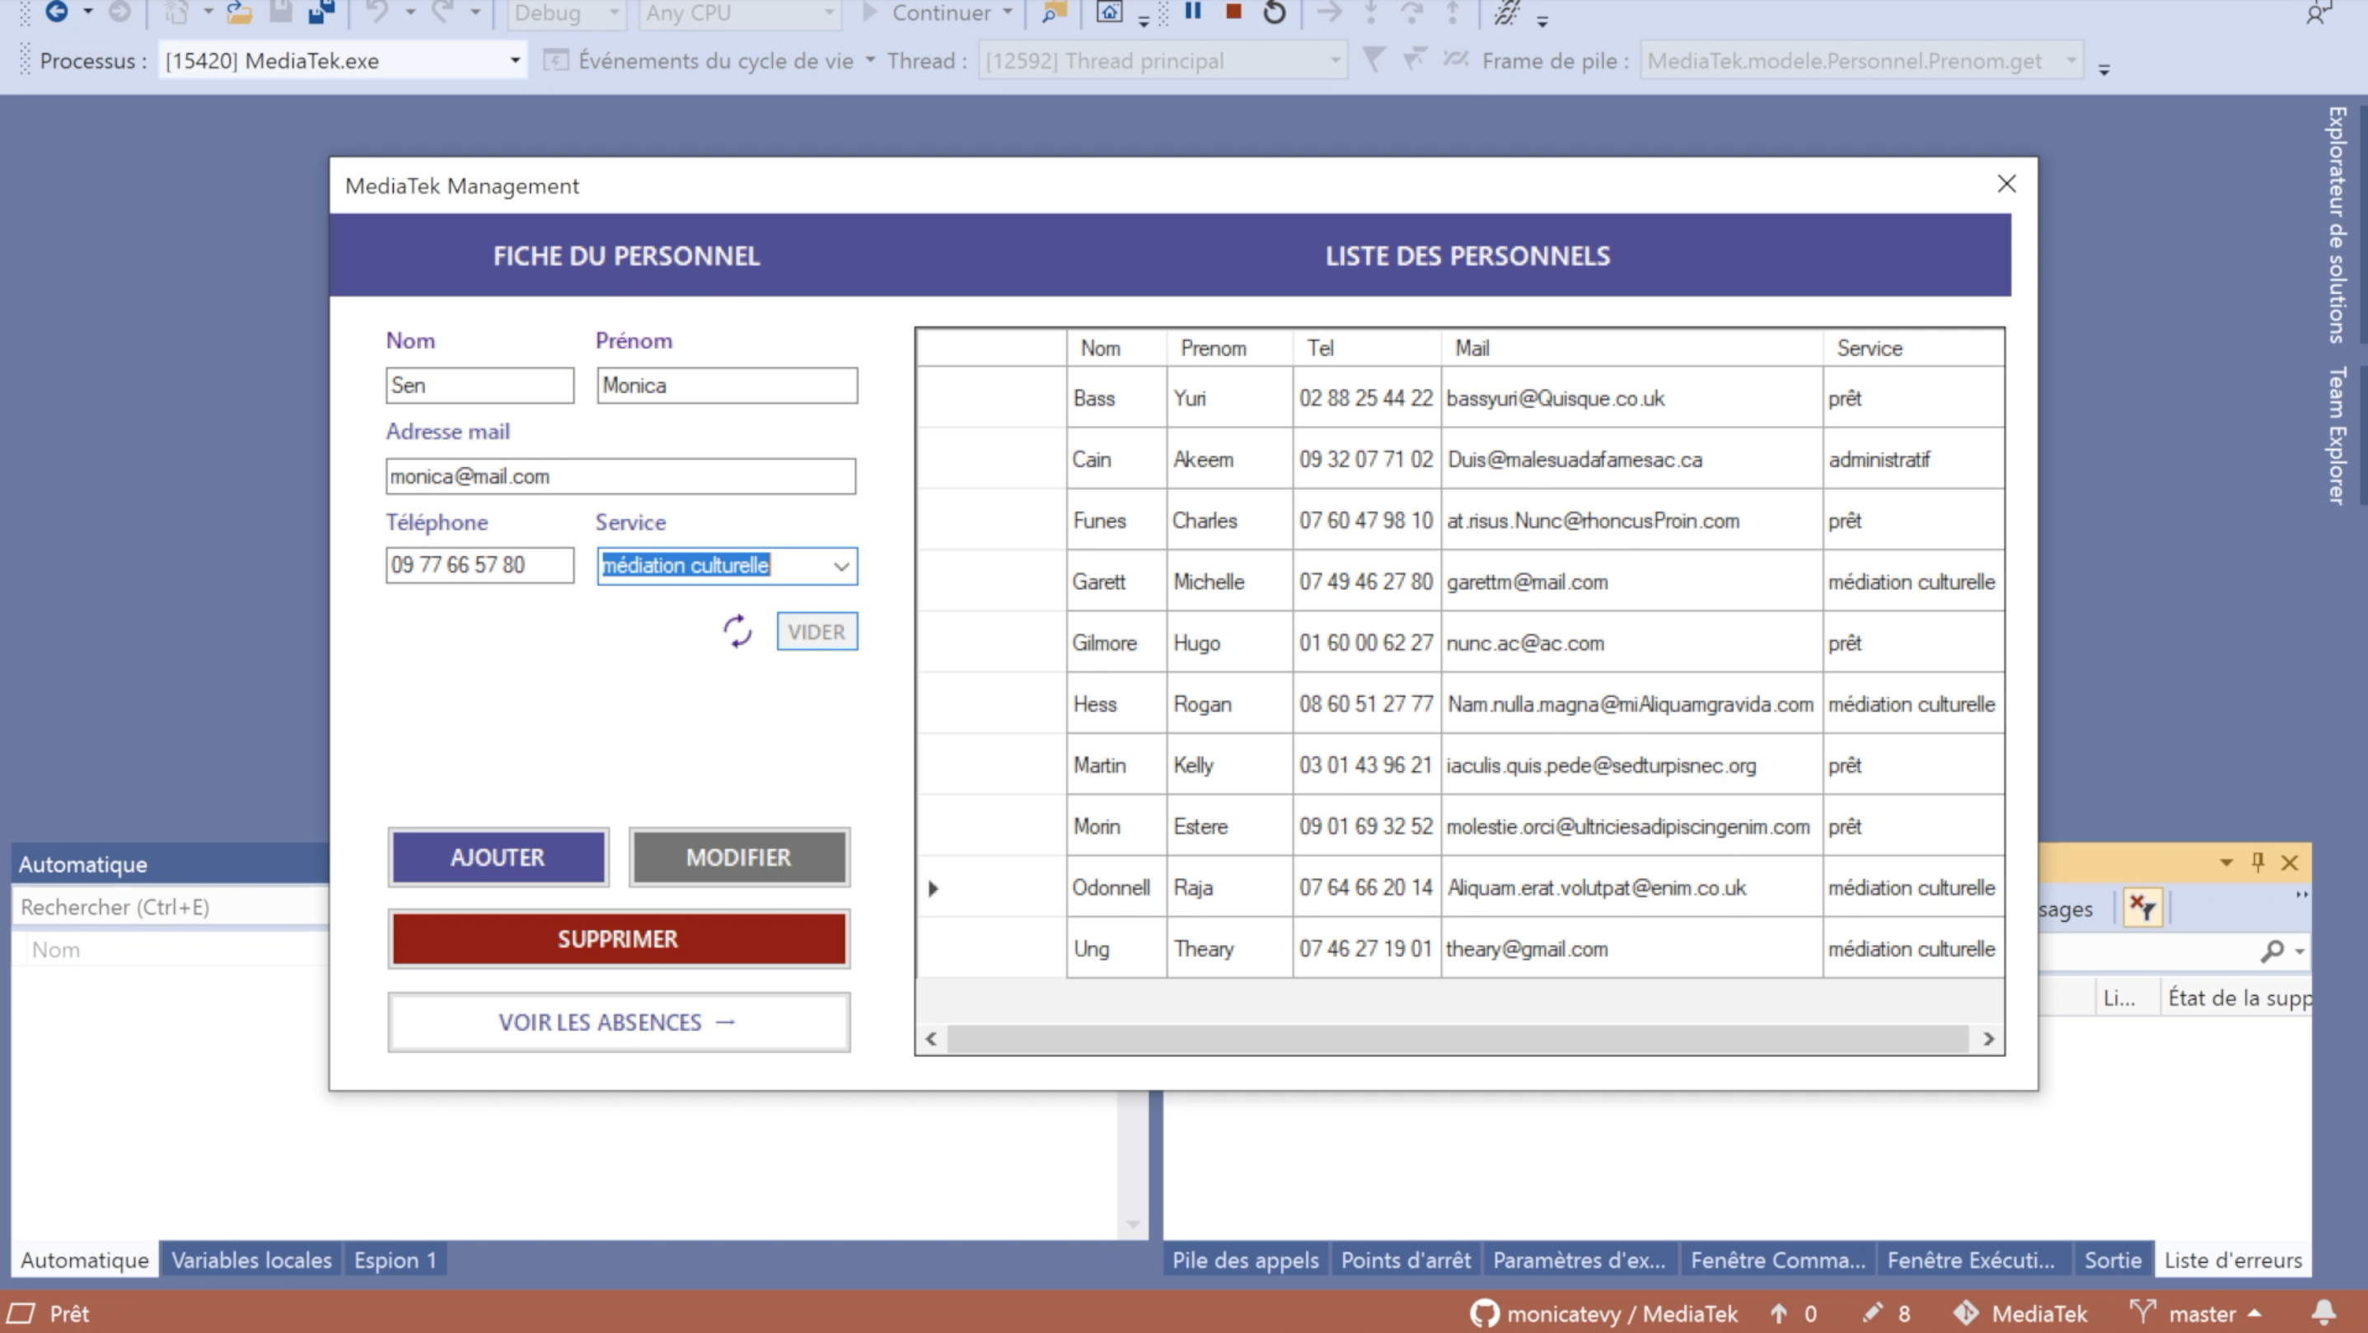Click the Step Out debug icon
2368x1333 pixels.
pyautogui.click(x=1454, y=13)
